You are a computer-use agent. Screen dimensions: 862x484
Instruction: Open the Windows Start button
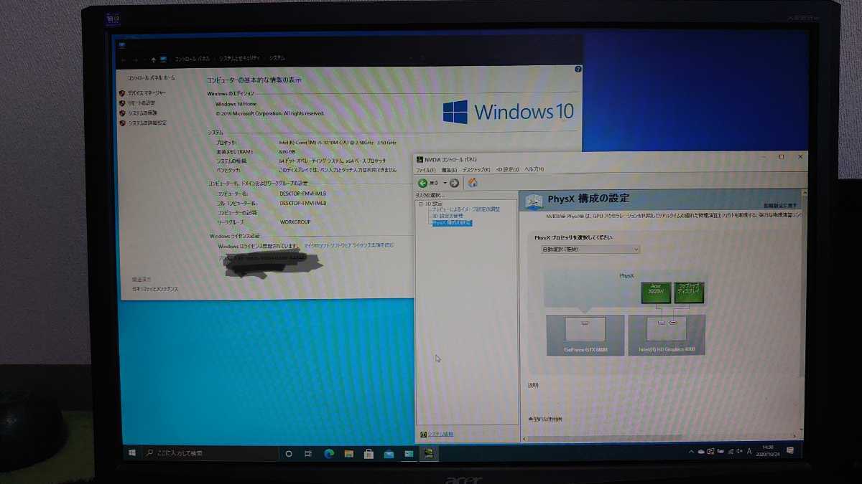(132, 453)
